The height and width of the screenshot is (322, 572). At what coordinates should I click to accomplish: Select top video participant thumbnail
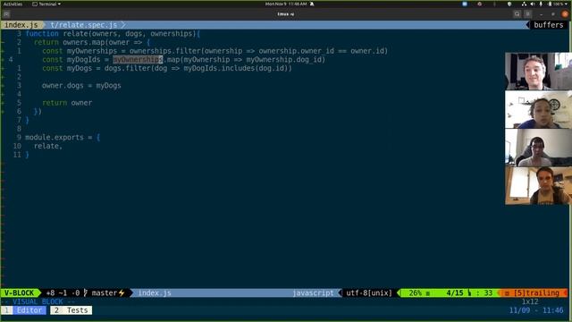(538, 72)
